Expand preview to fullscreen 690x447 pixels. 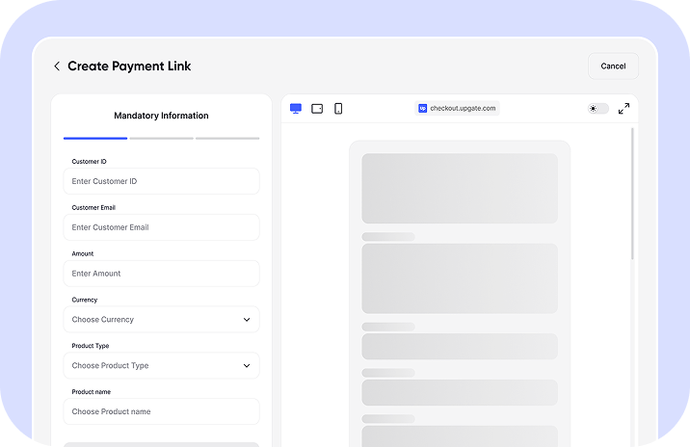[624, 109]
